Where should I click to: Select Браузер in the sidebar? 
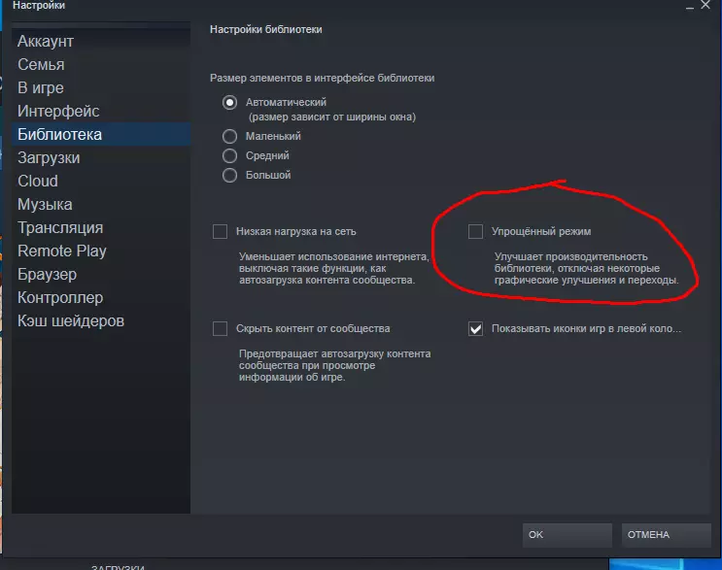[101, 274]
